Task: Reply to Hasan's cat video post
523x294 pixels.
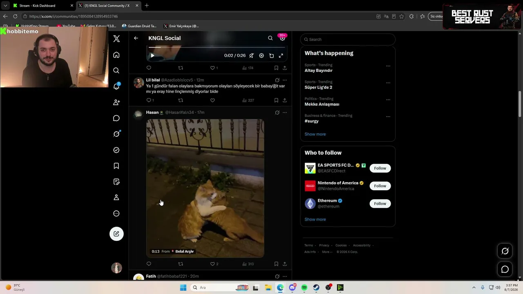Action: pos(149,264)
